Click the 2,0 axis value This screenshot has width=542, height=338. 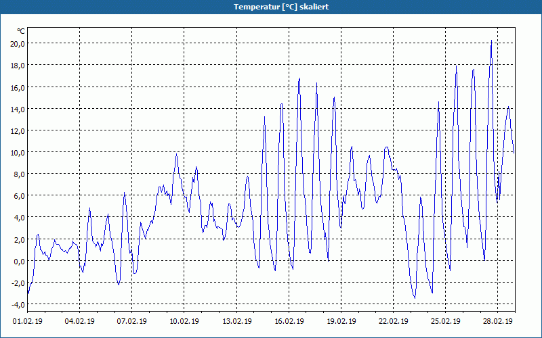[19, 240]
